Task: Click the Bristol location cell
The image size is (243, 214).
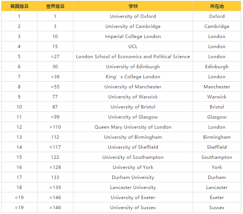Action: point(217,107)
